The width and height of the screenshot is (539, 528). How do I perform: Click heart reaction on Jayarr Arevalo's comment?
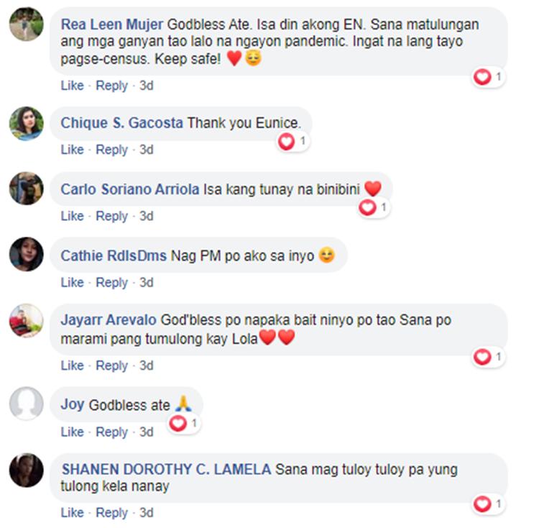[x=488, y=357]
